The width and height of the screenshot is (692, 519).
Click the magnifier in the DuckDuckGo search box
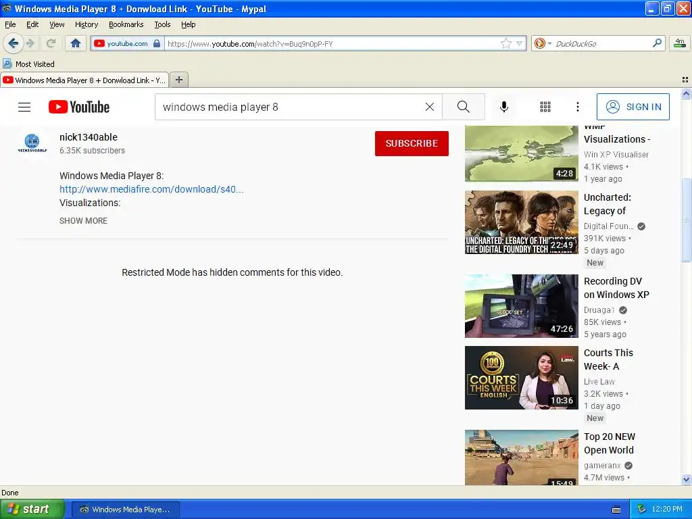click(x=657, y=43)
